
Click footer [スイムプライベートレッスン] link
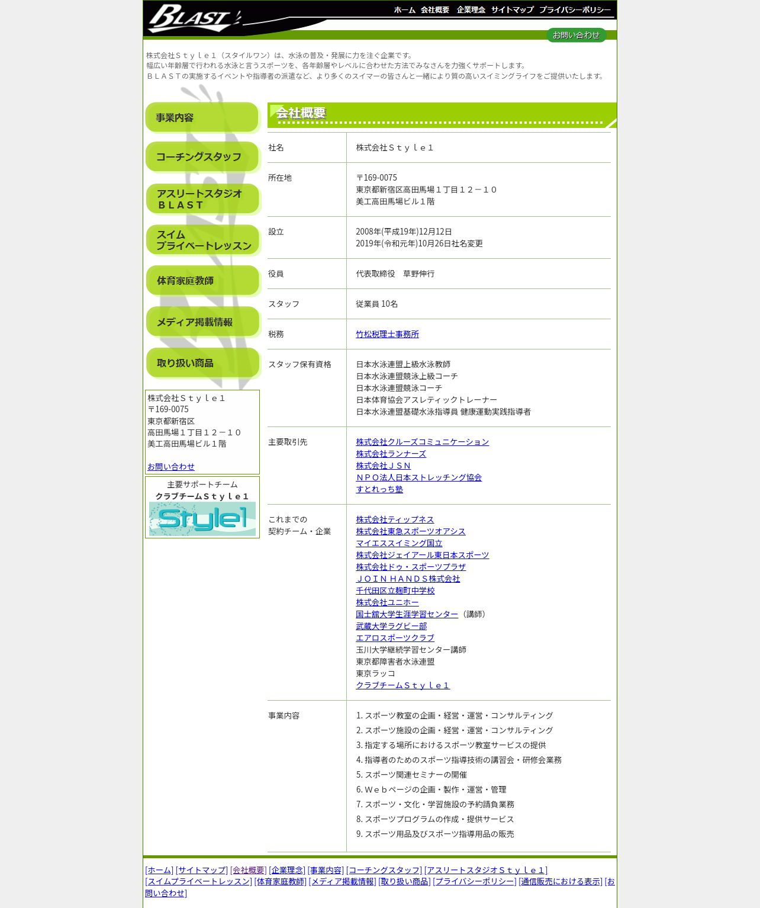(x=198, y=881)
